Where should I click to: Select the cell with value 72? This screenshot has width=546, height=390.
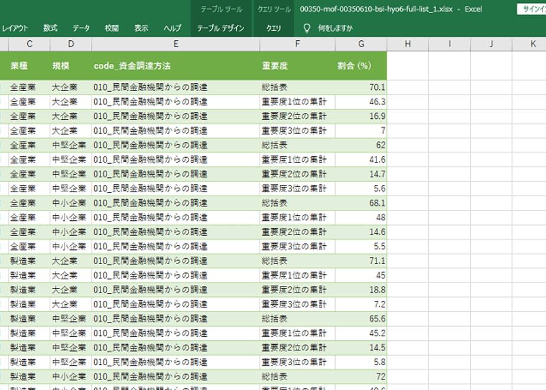coord(361,376)
